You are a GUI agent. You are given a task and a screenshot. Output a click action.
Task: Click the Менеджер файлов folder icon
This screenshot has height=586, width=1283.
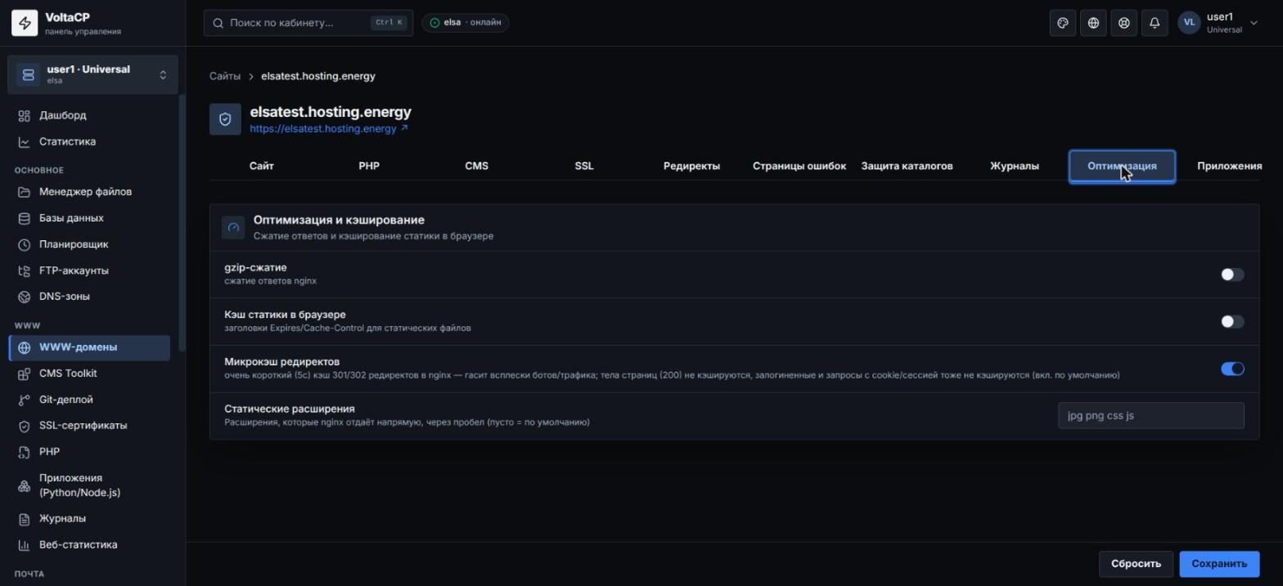(x=25, y=192)
